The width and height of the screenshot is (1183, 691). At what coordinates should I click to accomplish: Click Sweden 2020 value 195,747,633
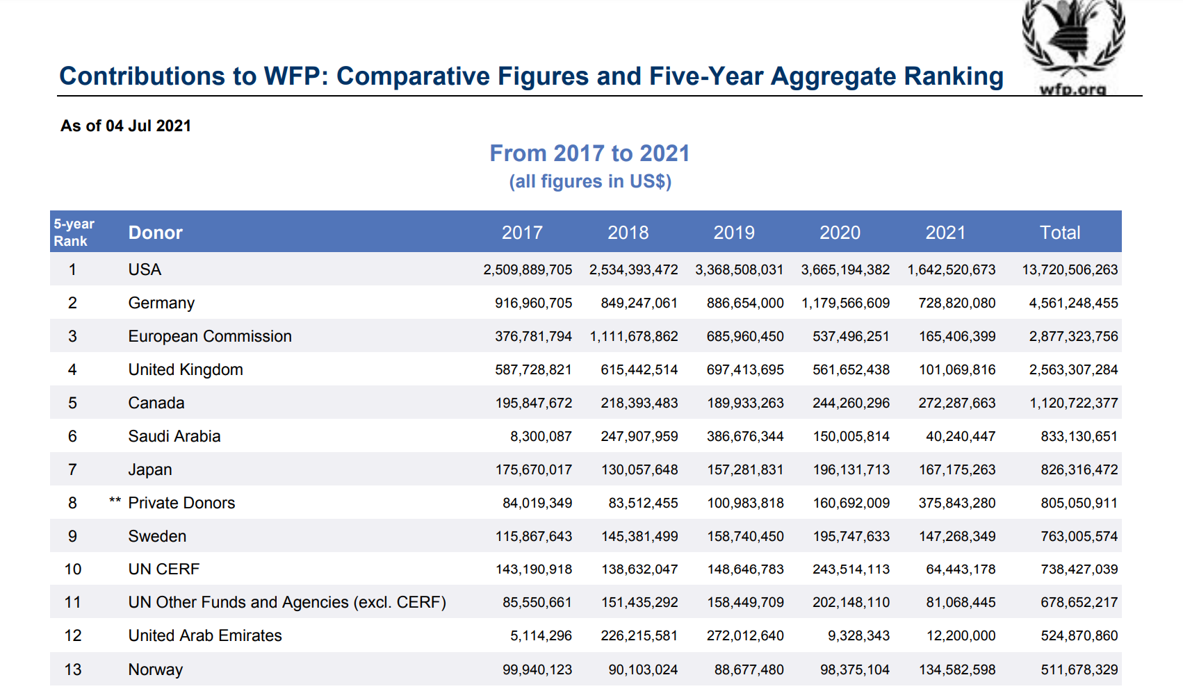(851, 536)
